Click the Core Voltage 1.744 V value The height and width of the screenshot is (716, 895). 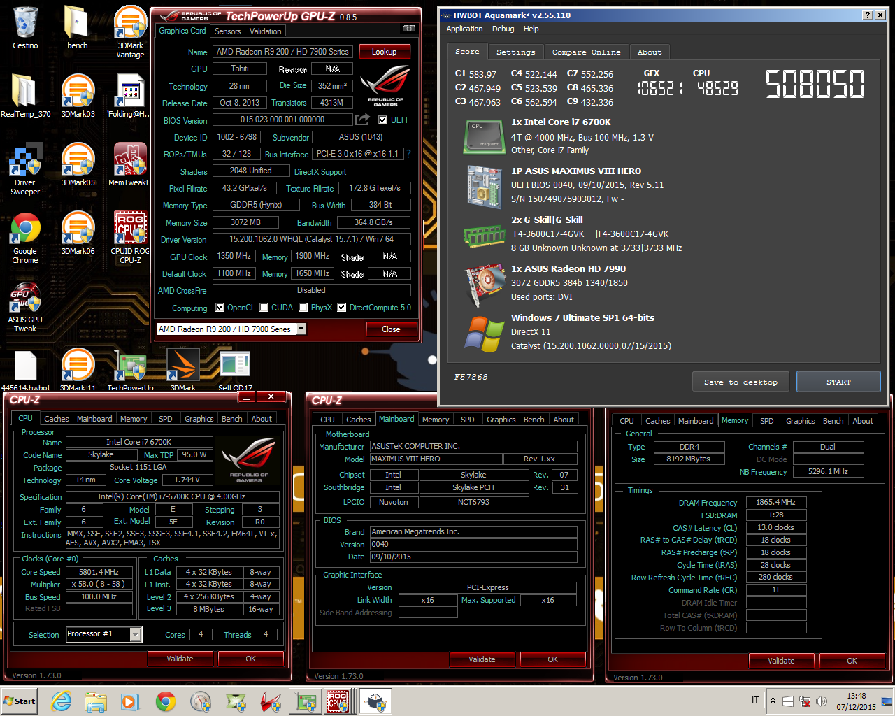click(x=187, y=480)
